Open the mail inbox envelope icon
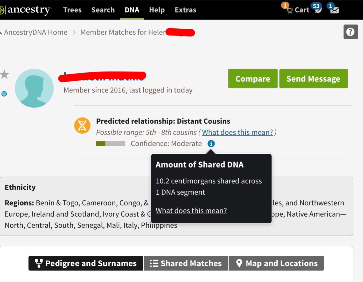The width and height of the screenshot is (363, 282). 334,10
